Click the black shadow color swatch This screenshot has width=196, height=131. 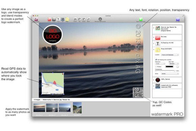tap(169, 67)
